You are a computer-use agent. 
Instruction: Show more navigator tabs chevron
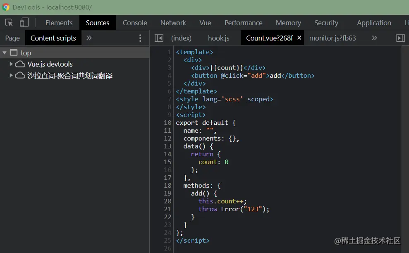[x=89, y=38]
